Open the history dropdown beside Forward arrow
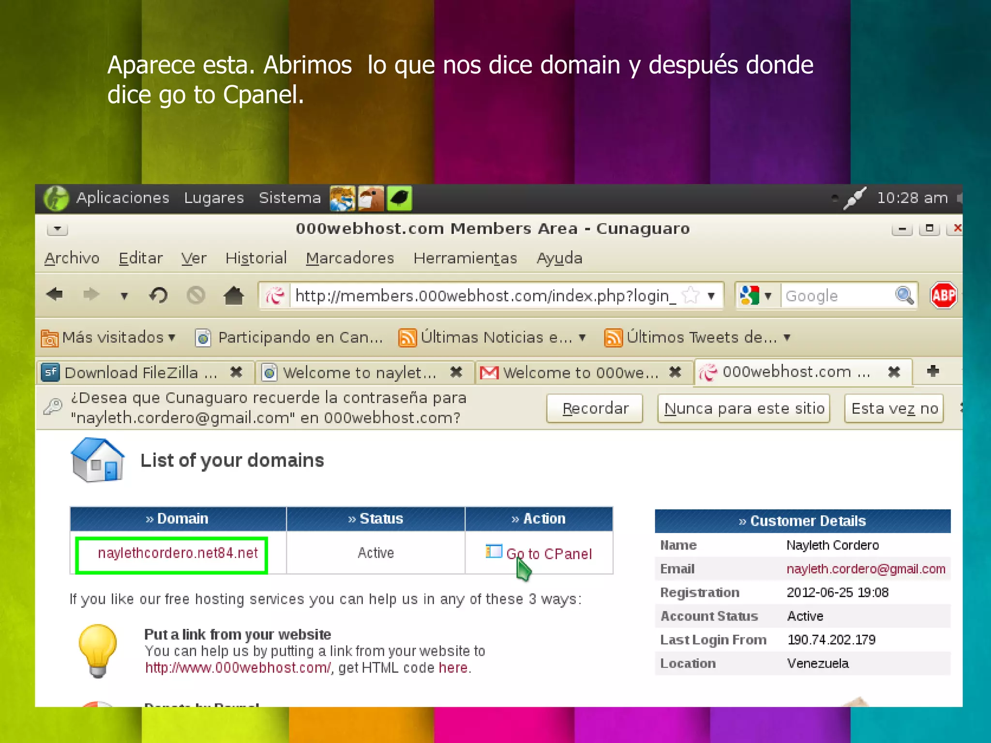 pyautogui.click(x=124, y=296)
